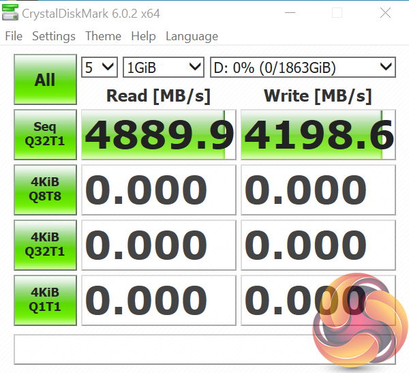Select the Seq write result 4198.6

318,135
